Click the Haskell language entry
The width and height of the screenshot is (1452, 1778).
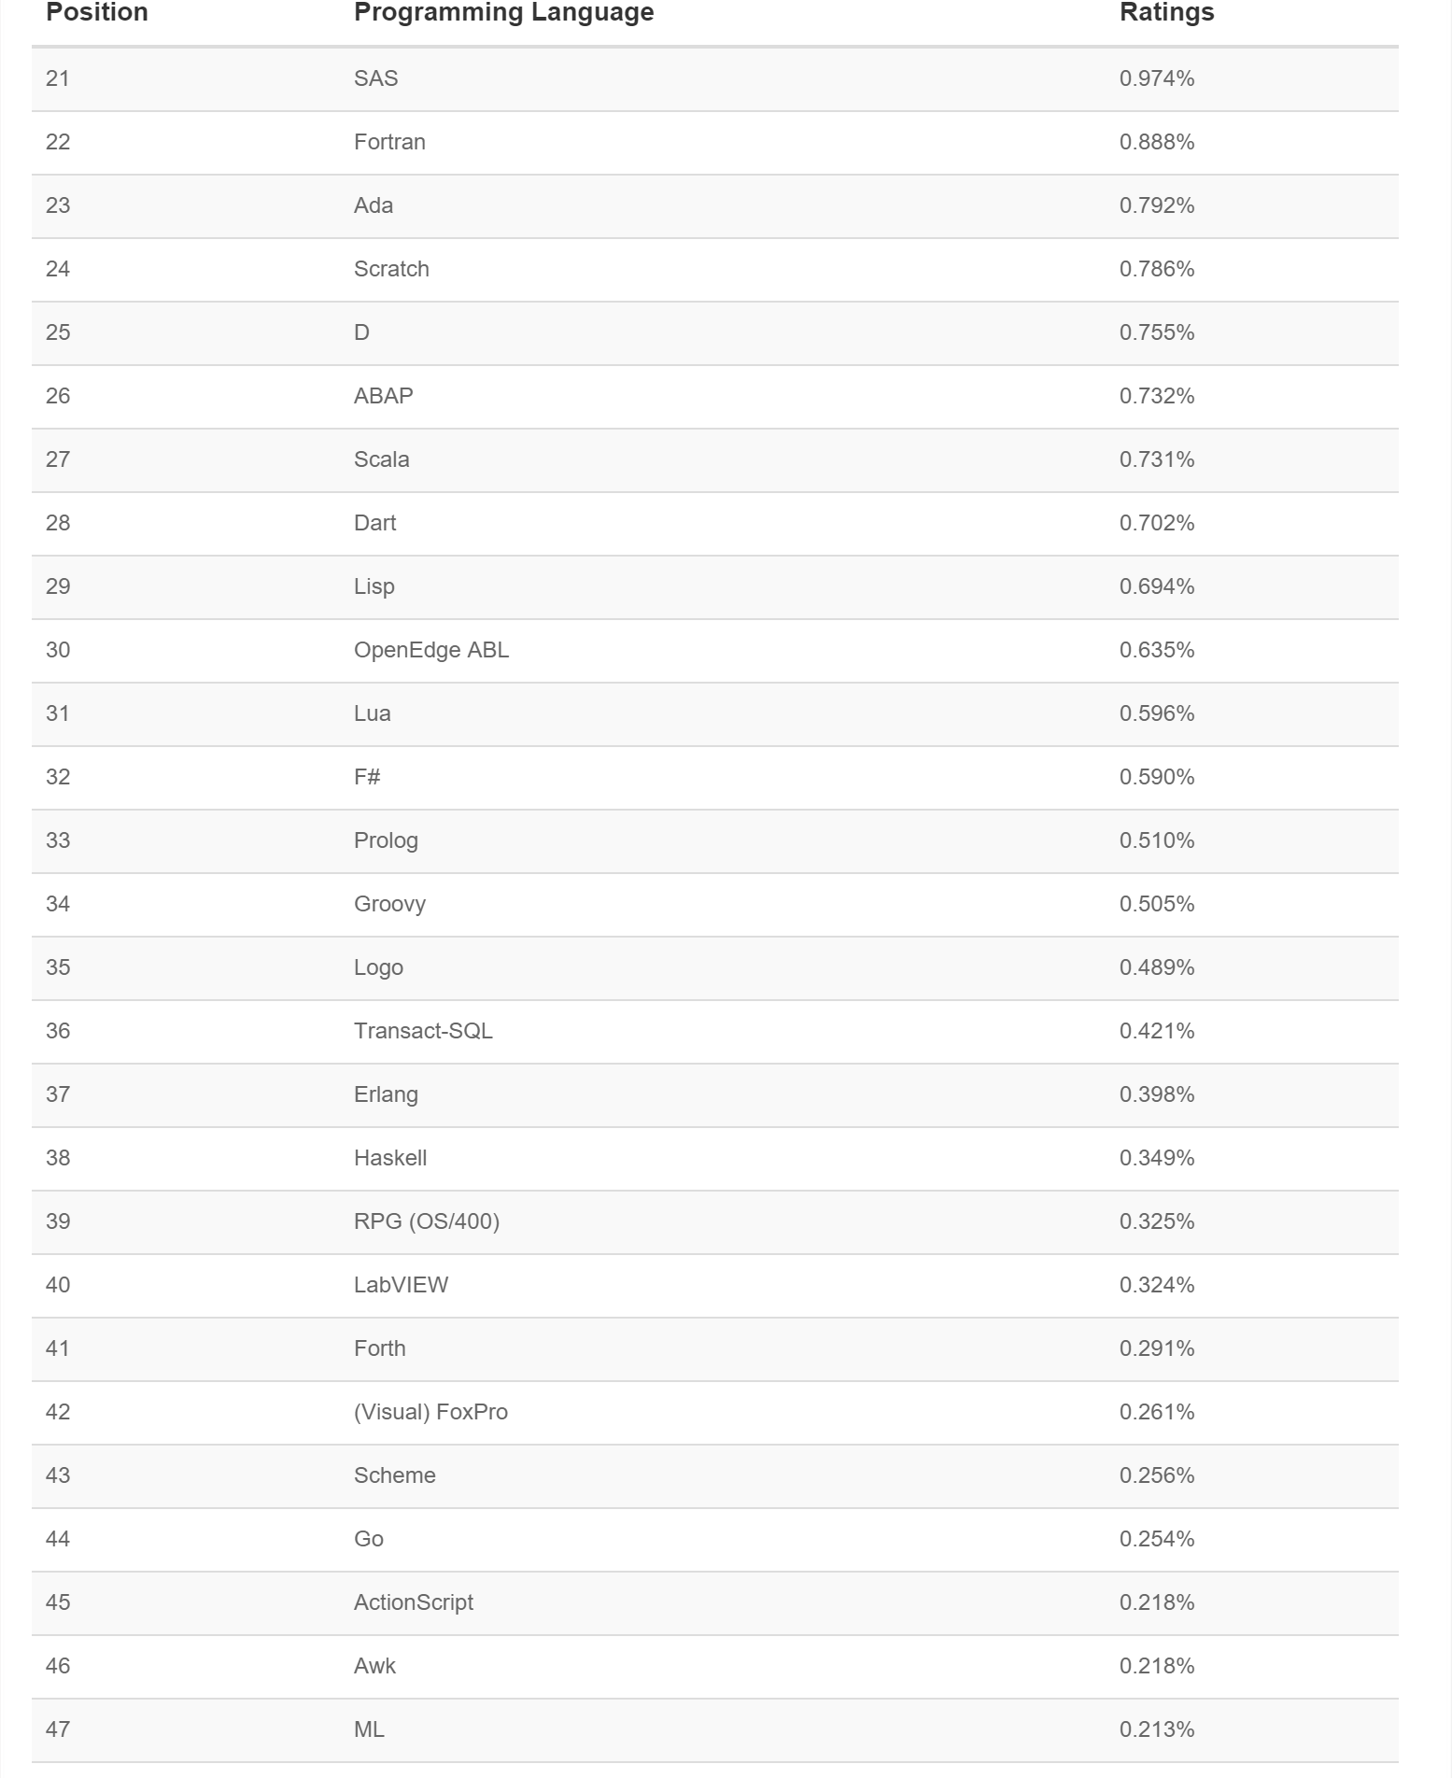(x=390, y=1158)
